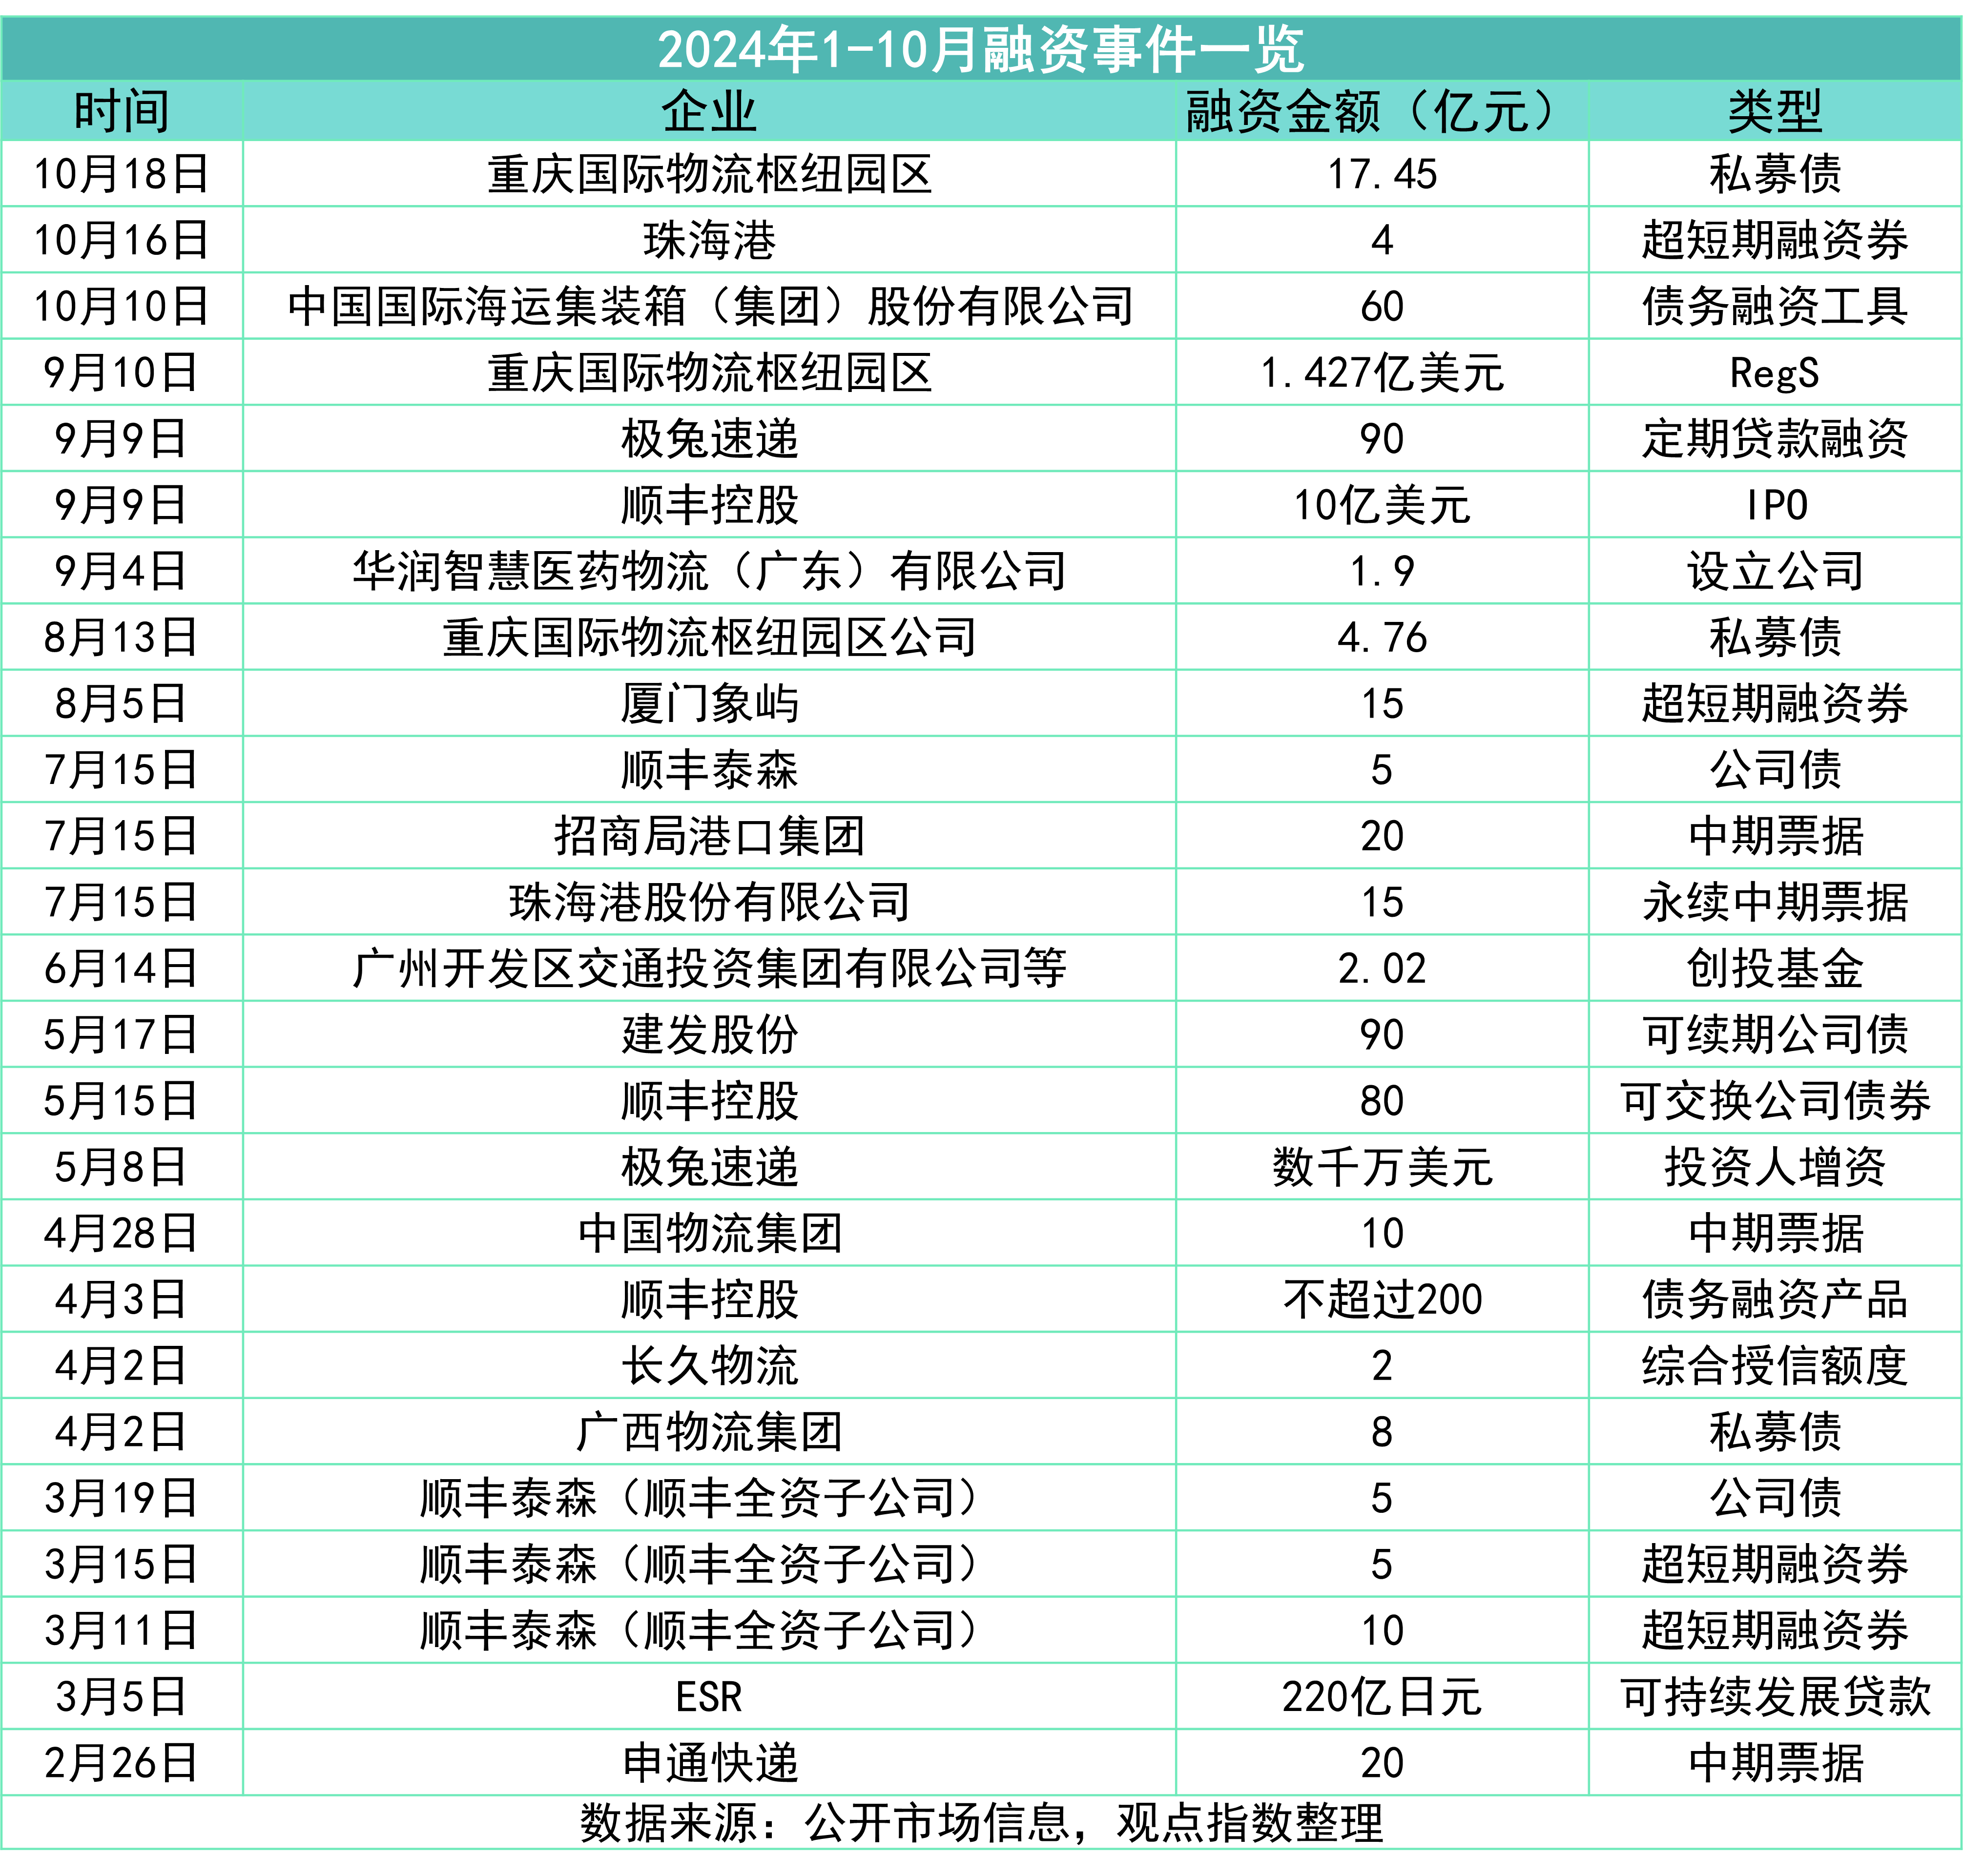
Task: Click first empty cell under 融资金额 column
Action: pos(1382,174)
